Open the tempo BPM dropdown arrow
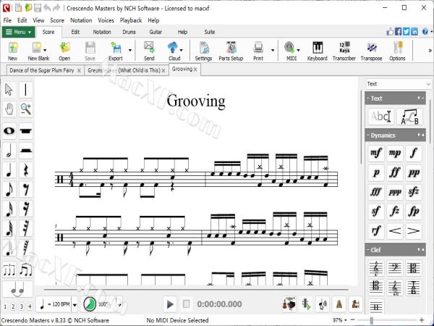Screen dimensions: 434x326 pos(75,305)
